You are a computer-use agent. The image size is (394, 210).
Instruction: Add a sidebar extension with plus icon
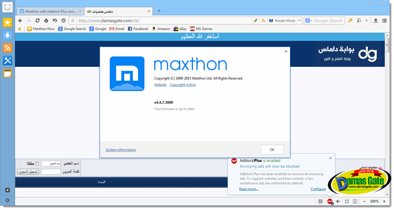click(7, 190)
